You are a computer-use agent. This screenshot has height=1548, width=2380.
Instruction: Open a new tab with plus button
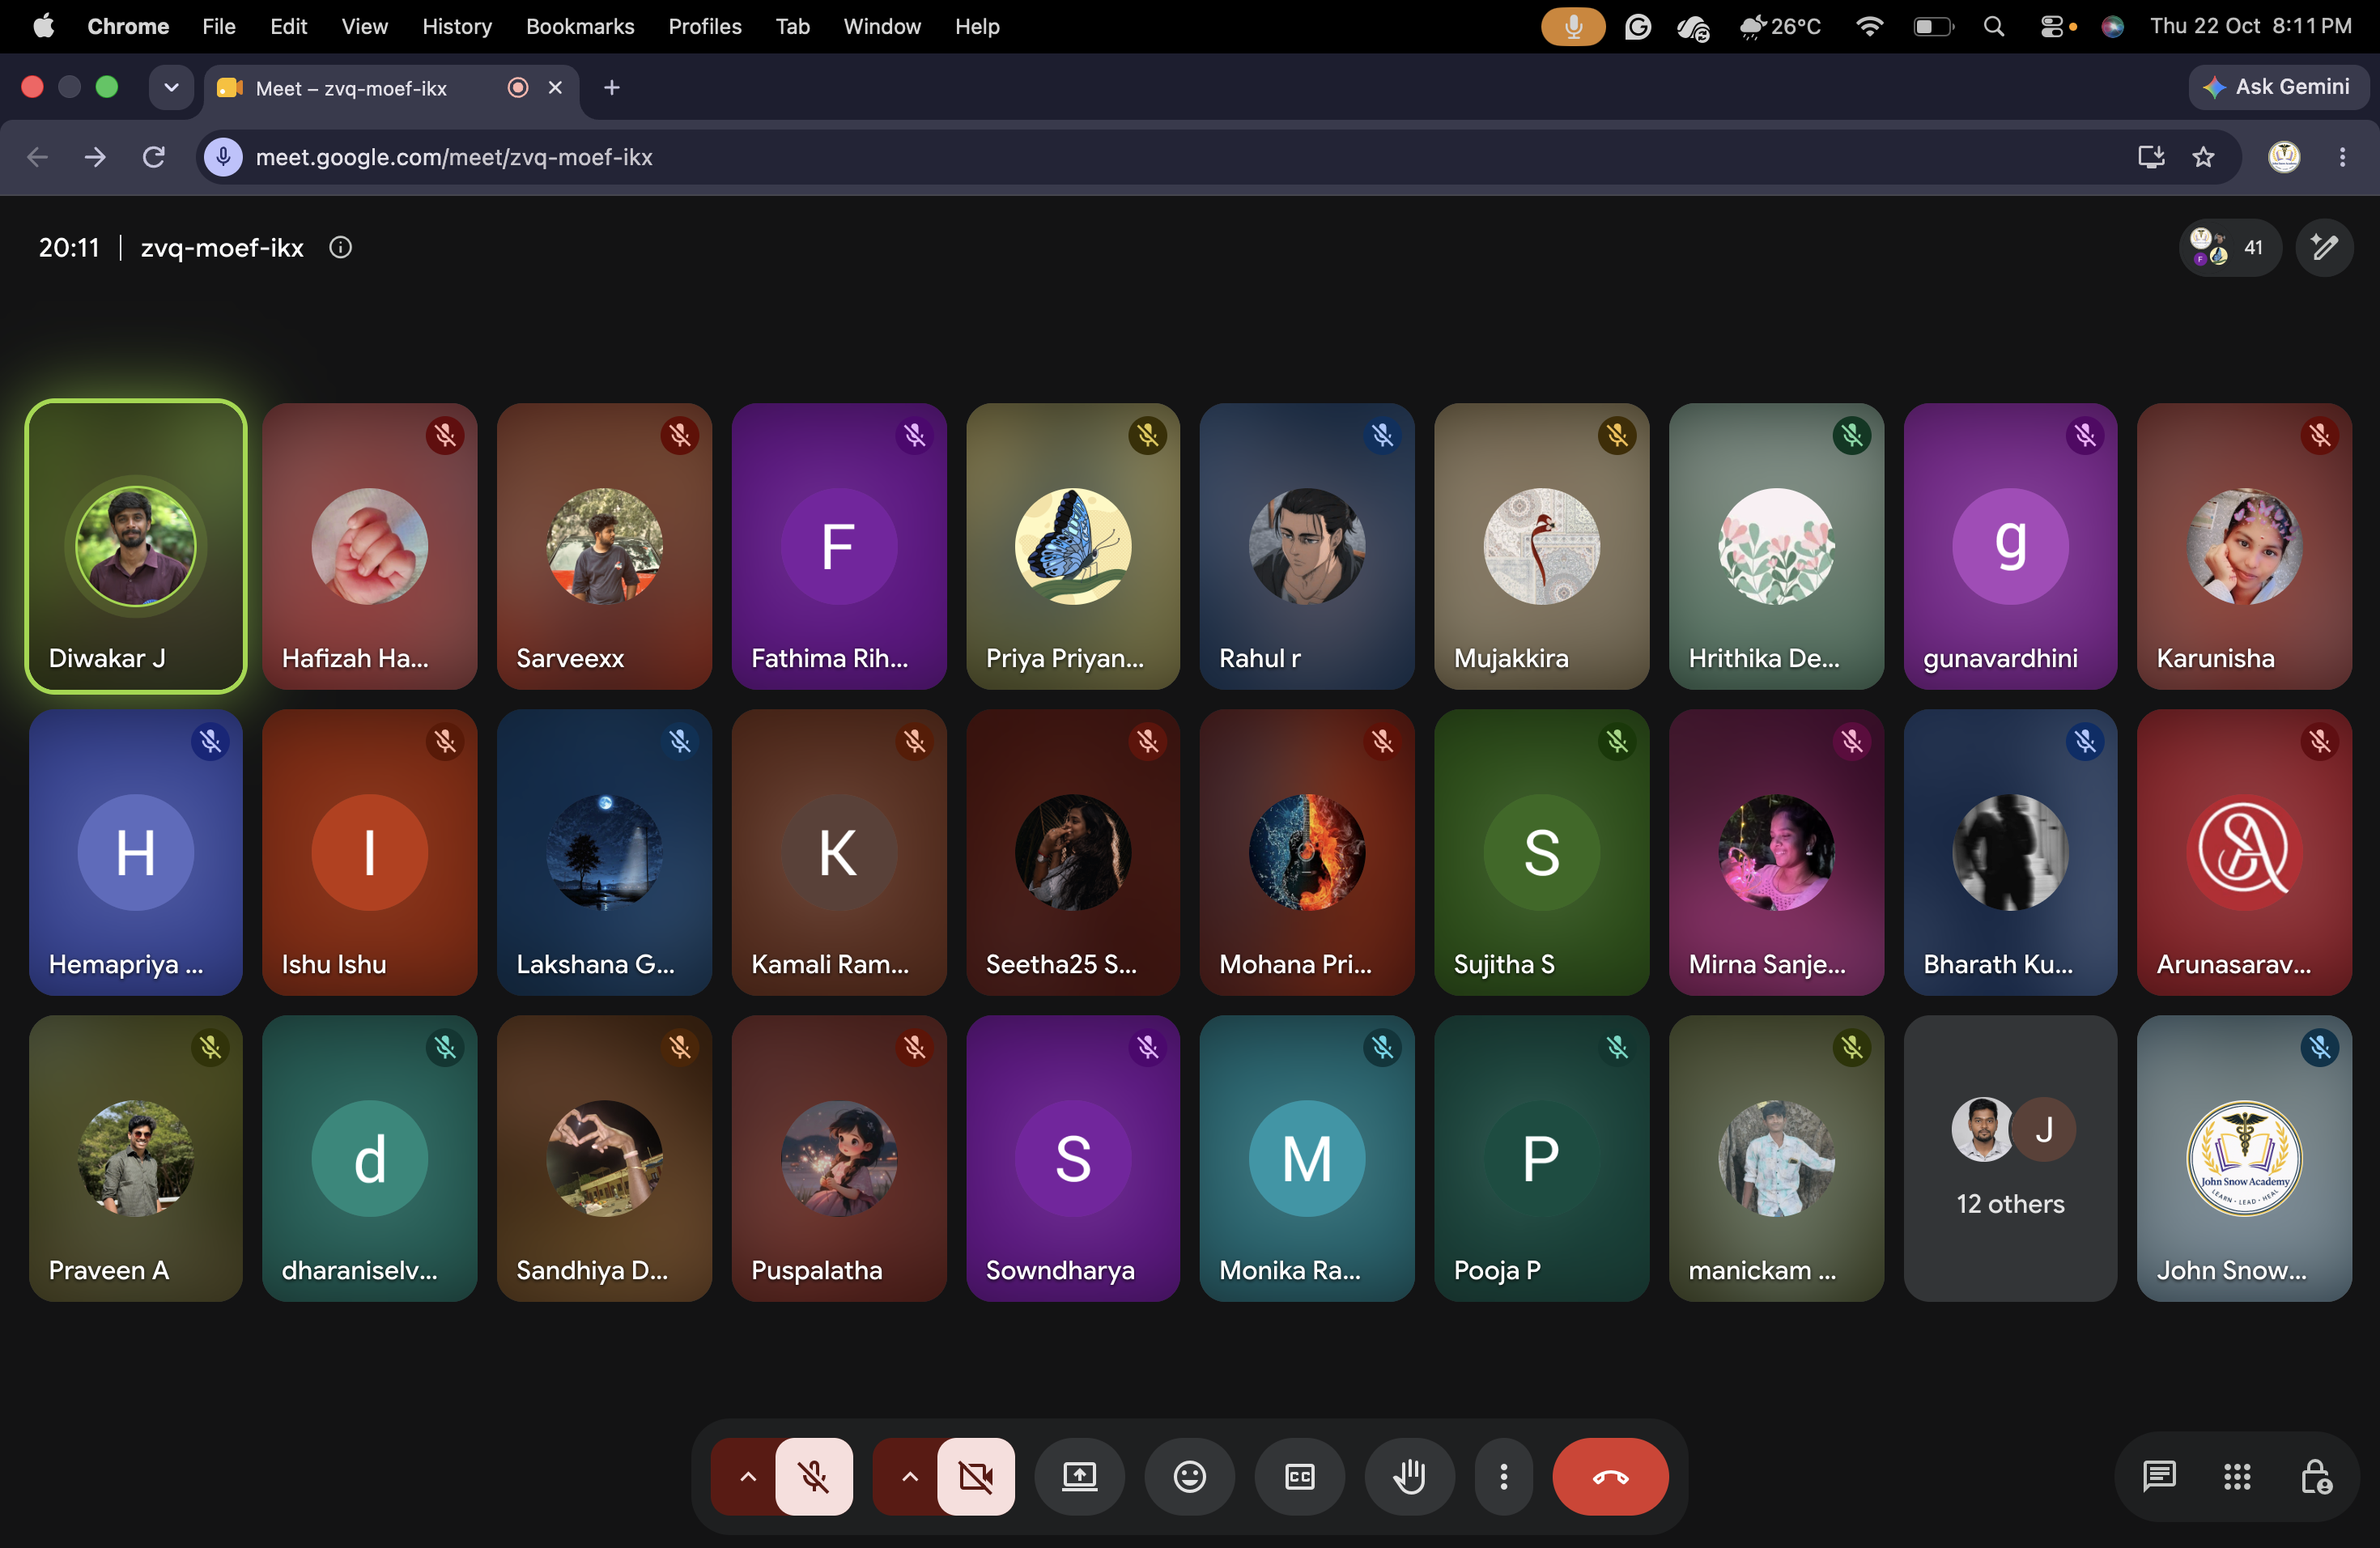tap(612, 88)
